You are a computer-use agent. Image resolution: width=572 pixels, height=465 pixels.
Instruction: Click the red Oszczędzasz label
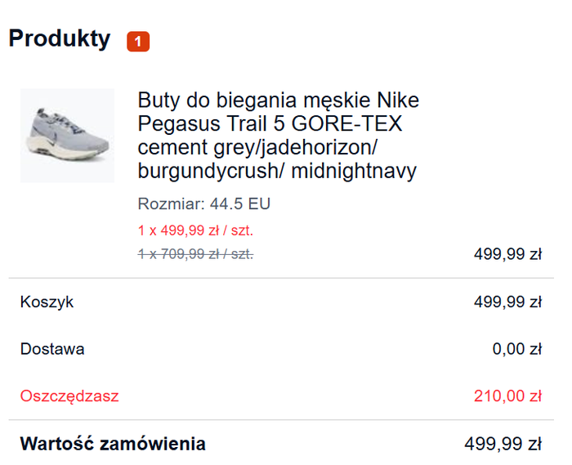[x=69, y=396]
